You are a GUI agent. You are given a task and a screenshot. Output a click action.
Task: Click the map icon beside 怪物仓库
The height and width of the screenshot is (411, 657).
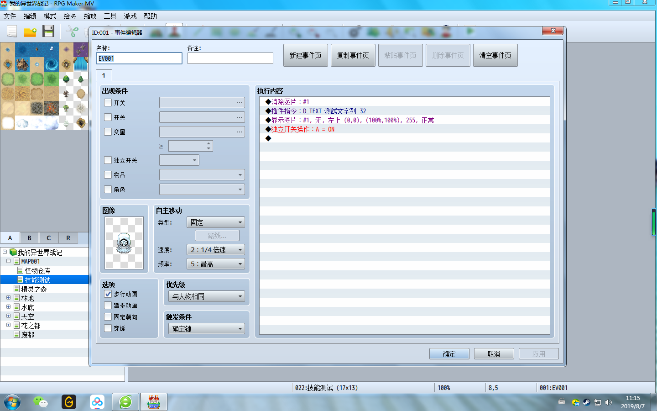(20, 270)
